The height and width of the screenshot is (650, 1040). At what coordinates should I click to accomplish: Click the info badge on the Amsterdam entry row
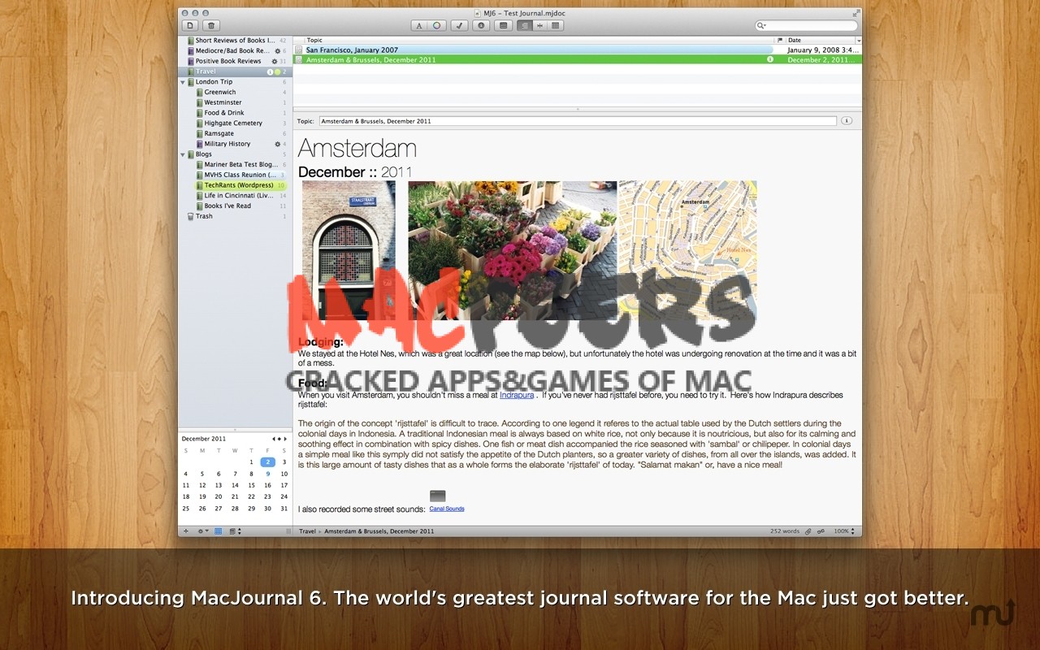click(x=769, y=59)
